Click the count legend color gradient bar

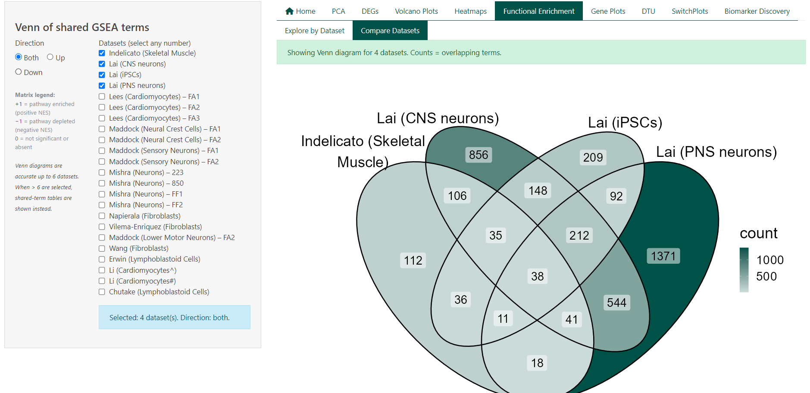point(744,270)
